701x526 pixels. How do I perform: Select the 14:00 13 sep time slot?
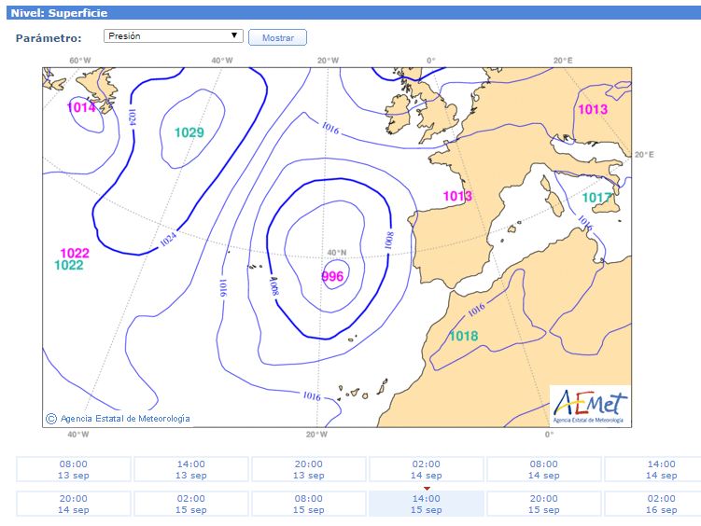pos(191,469)
